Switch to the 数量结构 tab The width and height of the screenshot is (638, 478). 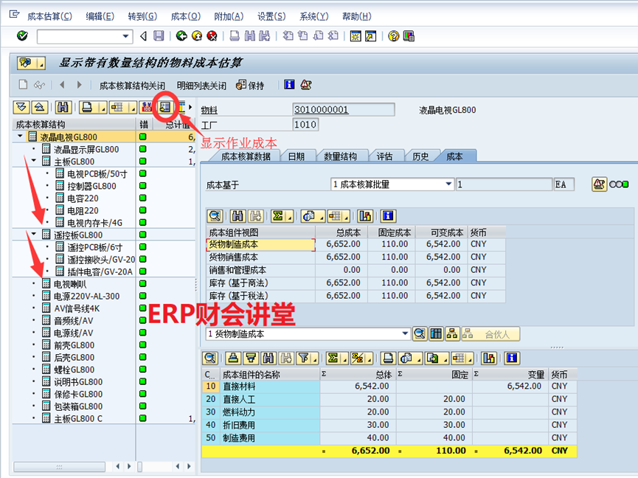(x=340, y=156)
